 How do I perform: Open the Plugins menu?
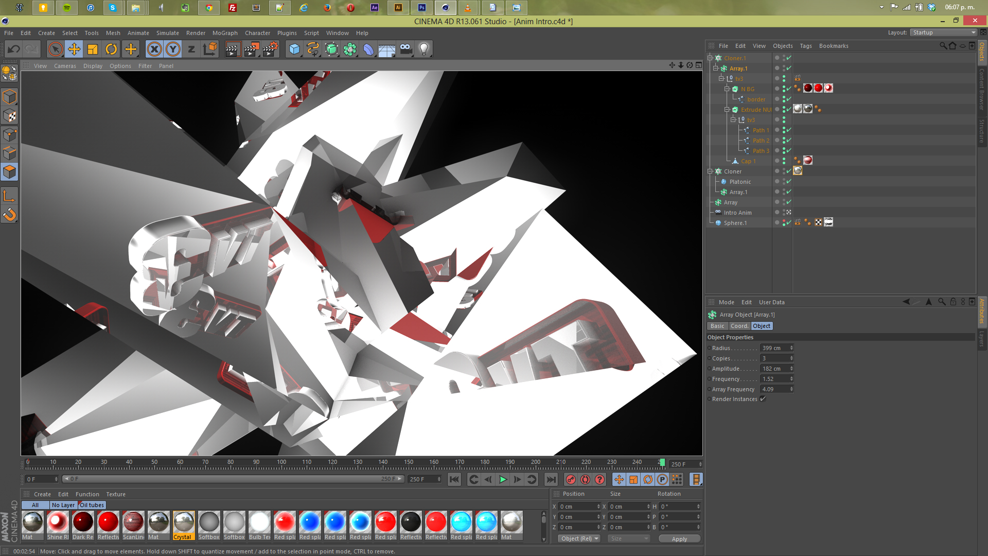(287, 33)
